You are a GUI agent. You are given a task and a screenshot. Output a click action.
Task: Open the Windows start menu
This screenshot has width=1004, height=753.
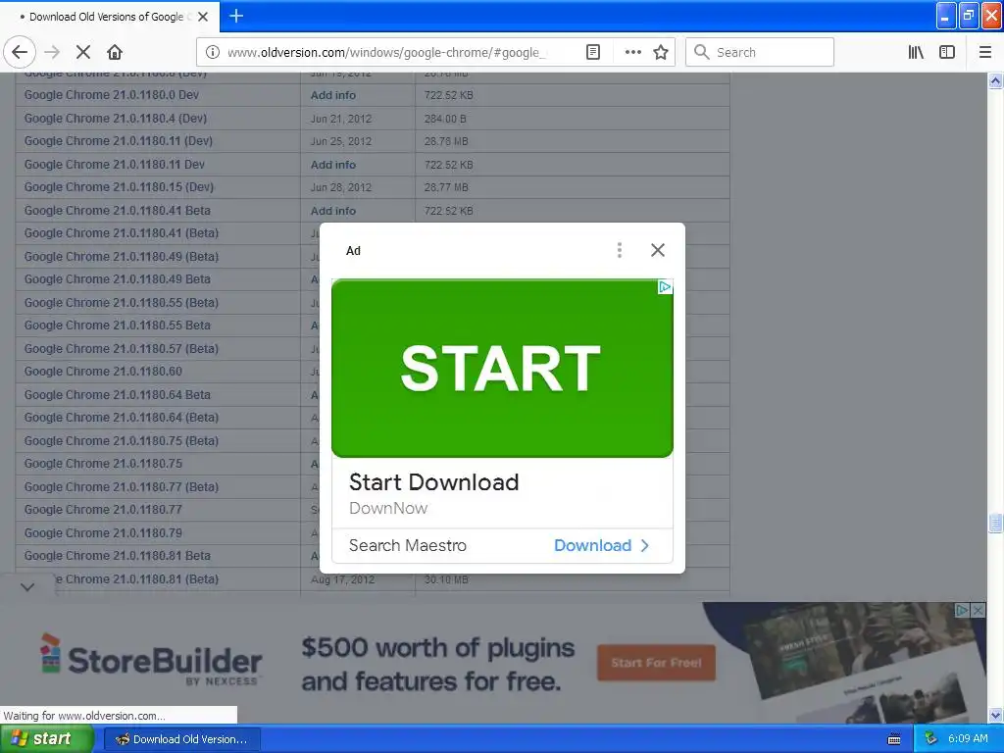[x=46, y=739]
